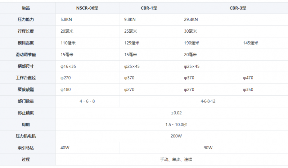Image resolution: width=288 pixels, height=168 pixels.
Task: Click the 滑动调节量 row label
Action: click(26, 55)
